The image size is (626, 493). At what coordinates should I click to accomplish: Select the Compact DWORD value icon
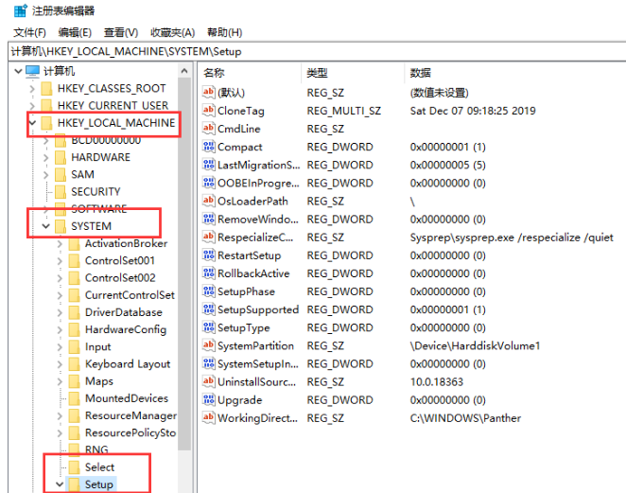click(209, 147)
